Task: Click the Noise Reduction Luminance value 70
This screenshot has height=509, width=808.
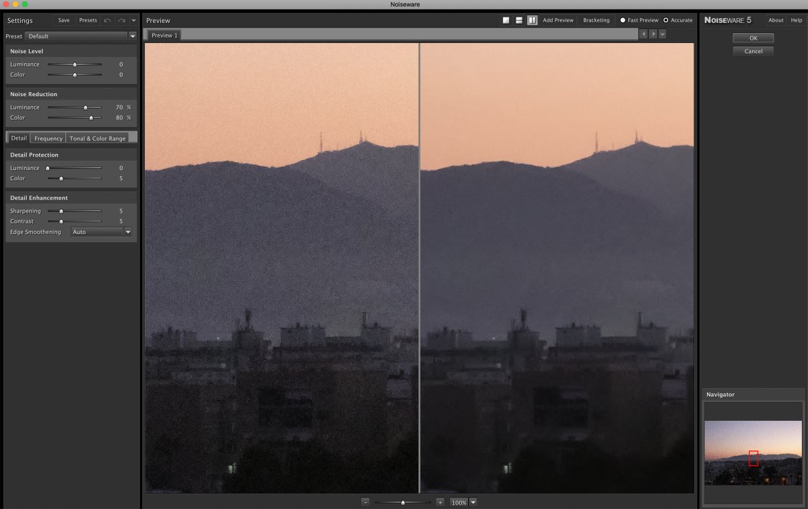Action: [x=119, y=108]
